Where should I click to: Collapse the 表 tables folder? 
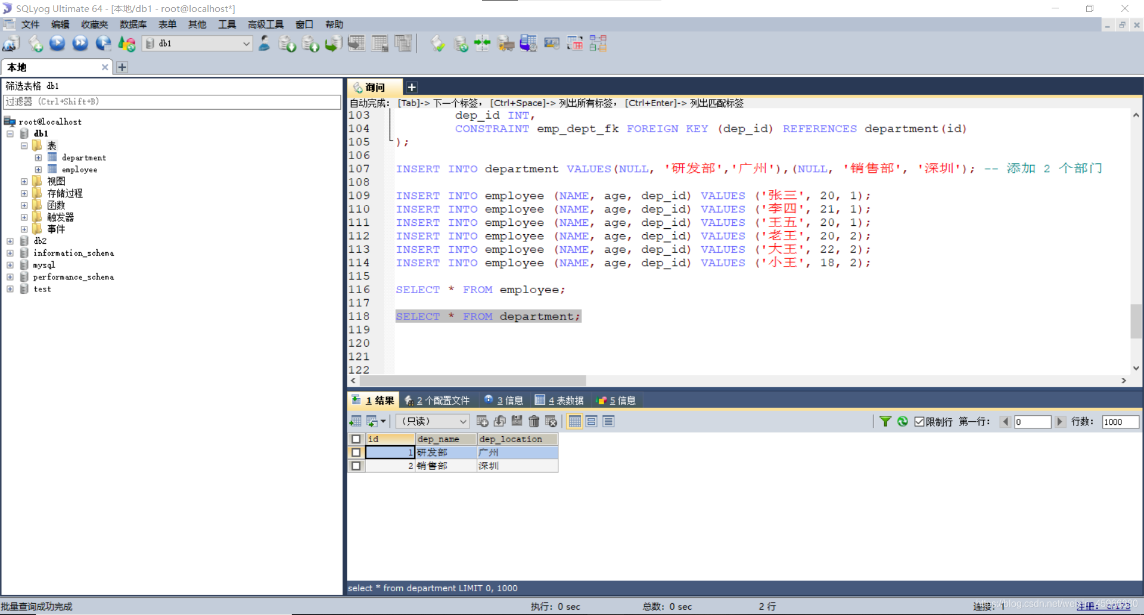coord(24,145)
